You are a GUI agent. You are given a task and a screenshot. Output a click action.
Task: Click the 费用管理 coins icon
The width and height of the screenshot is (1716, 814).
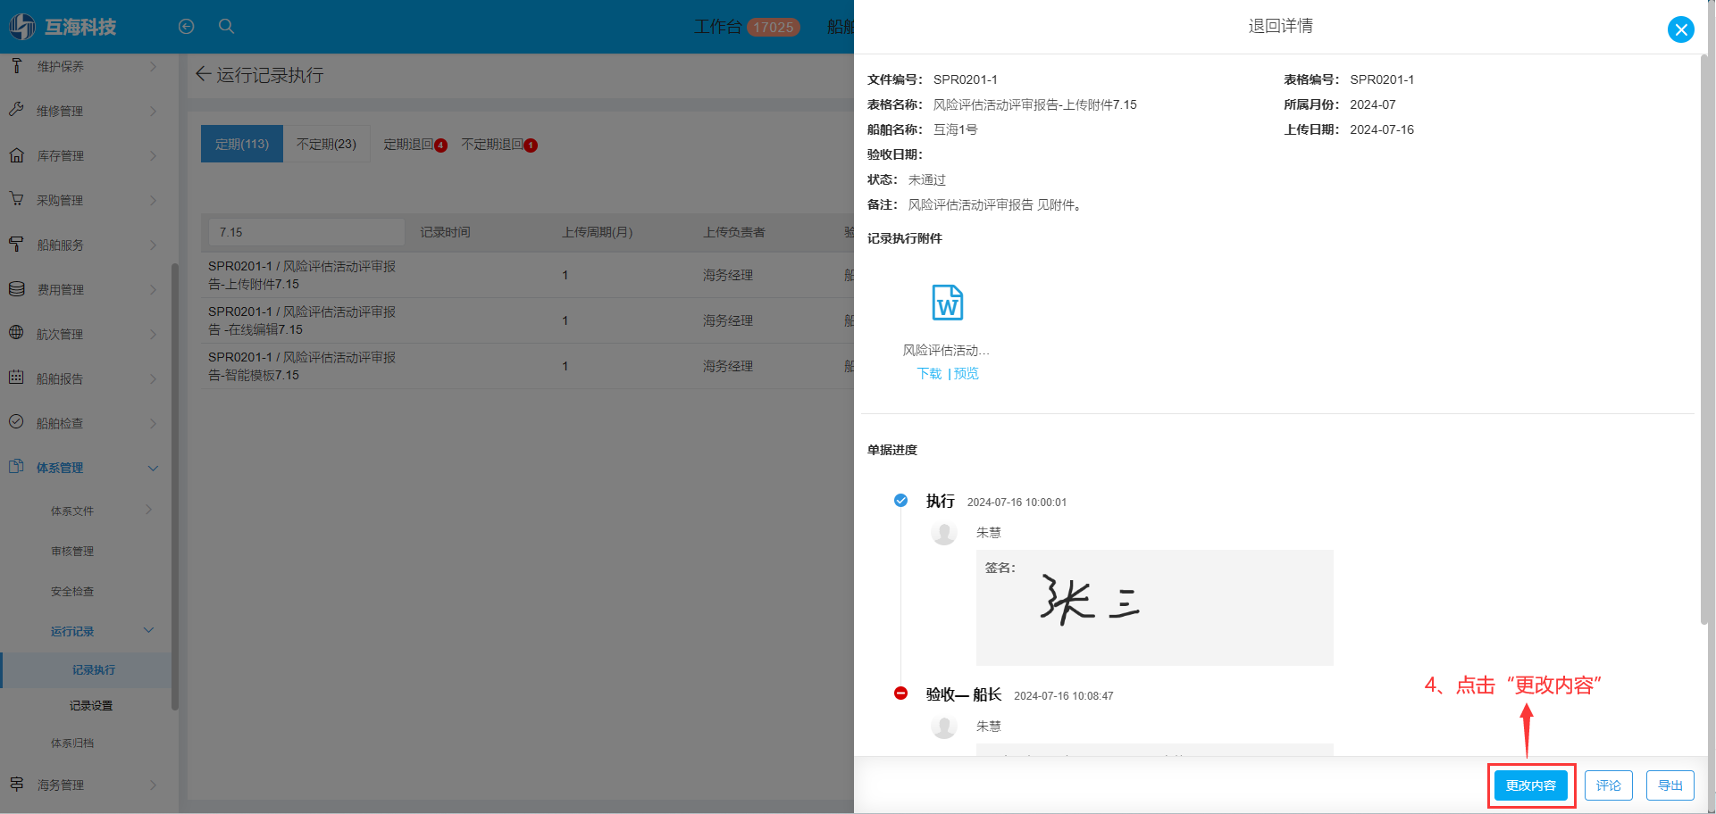click(16, 288)
